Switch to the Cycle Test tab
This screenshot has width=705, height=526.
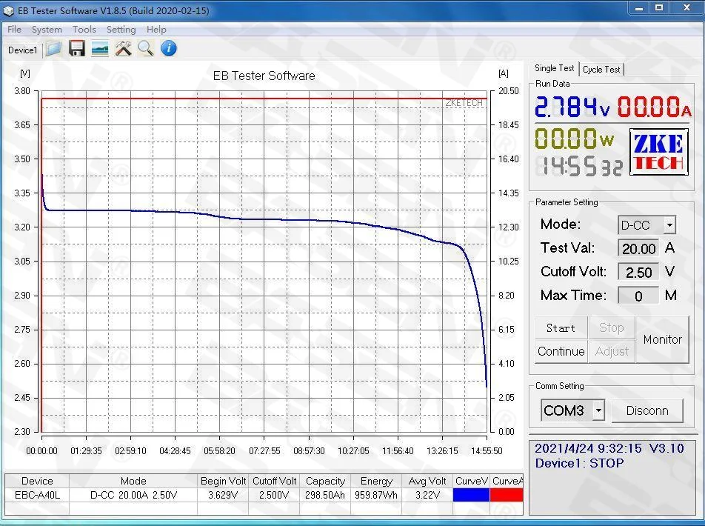[x=601, y=68]
